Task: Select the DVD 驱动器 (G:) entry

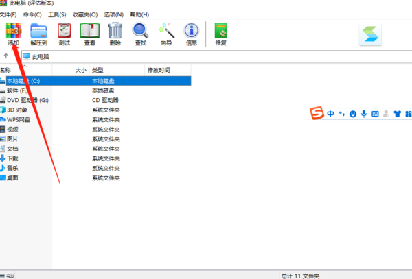Action: 27,100
